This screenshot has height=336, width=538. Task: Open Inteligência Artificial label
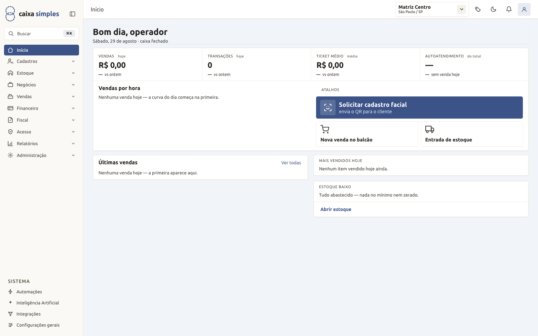[38, 303]
